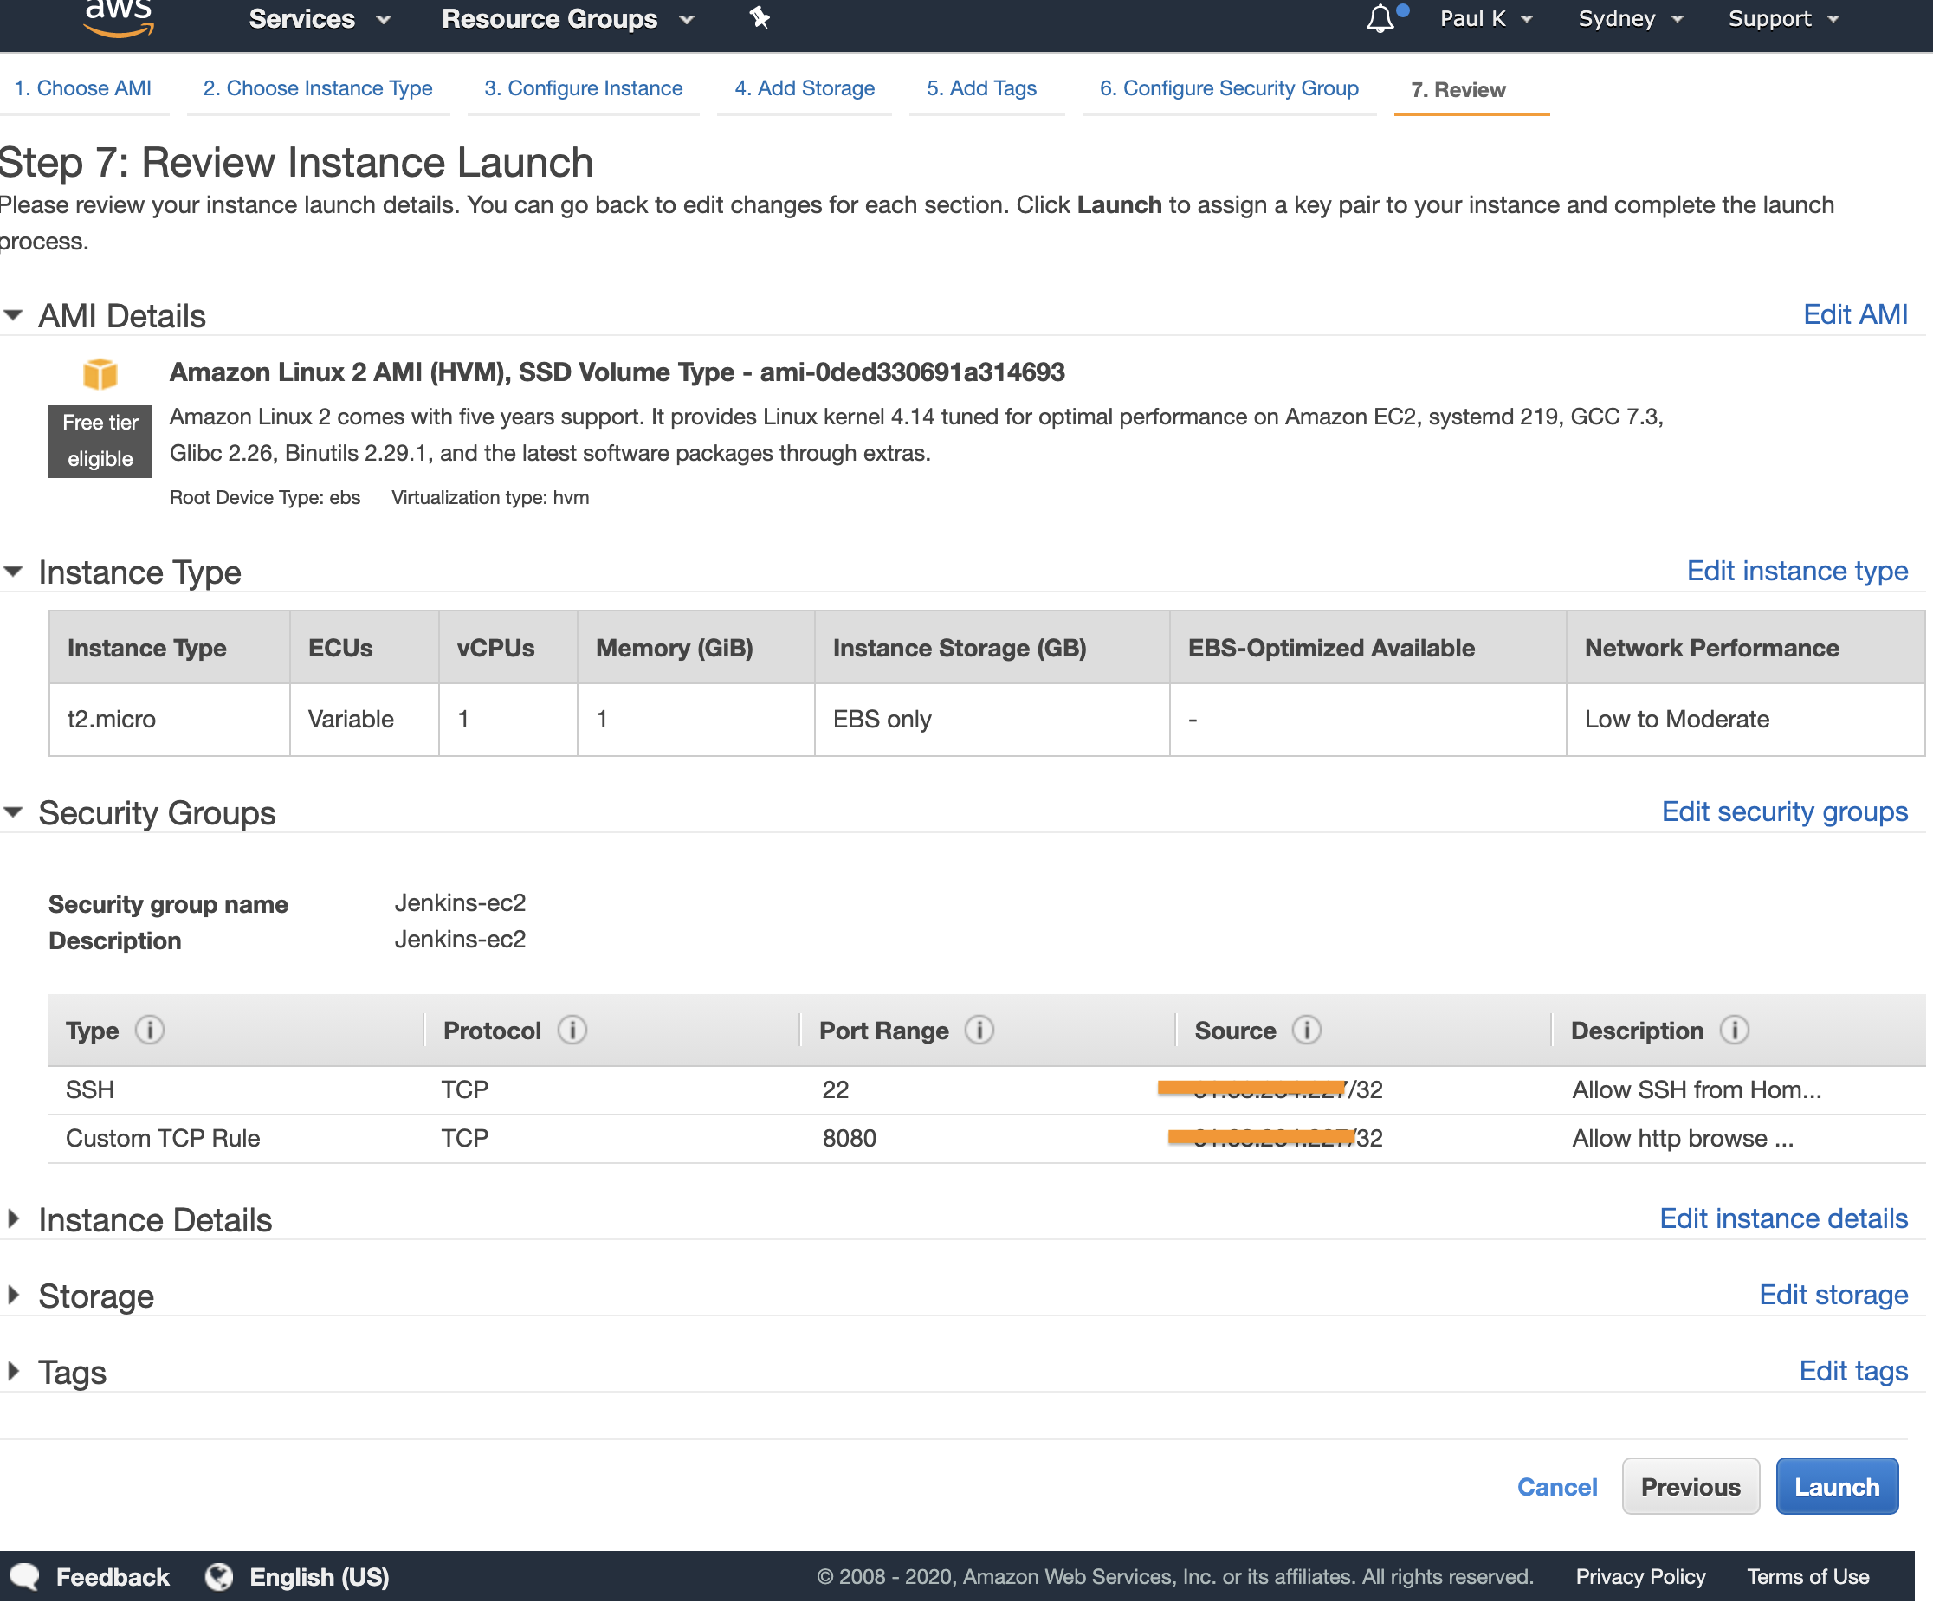Collapse the Security Groups section

(x=14, y=812)
